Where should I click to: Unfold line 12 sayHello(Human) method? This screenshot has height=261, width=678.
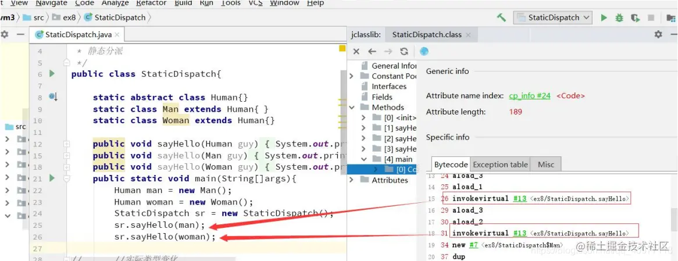[67, 144]
